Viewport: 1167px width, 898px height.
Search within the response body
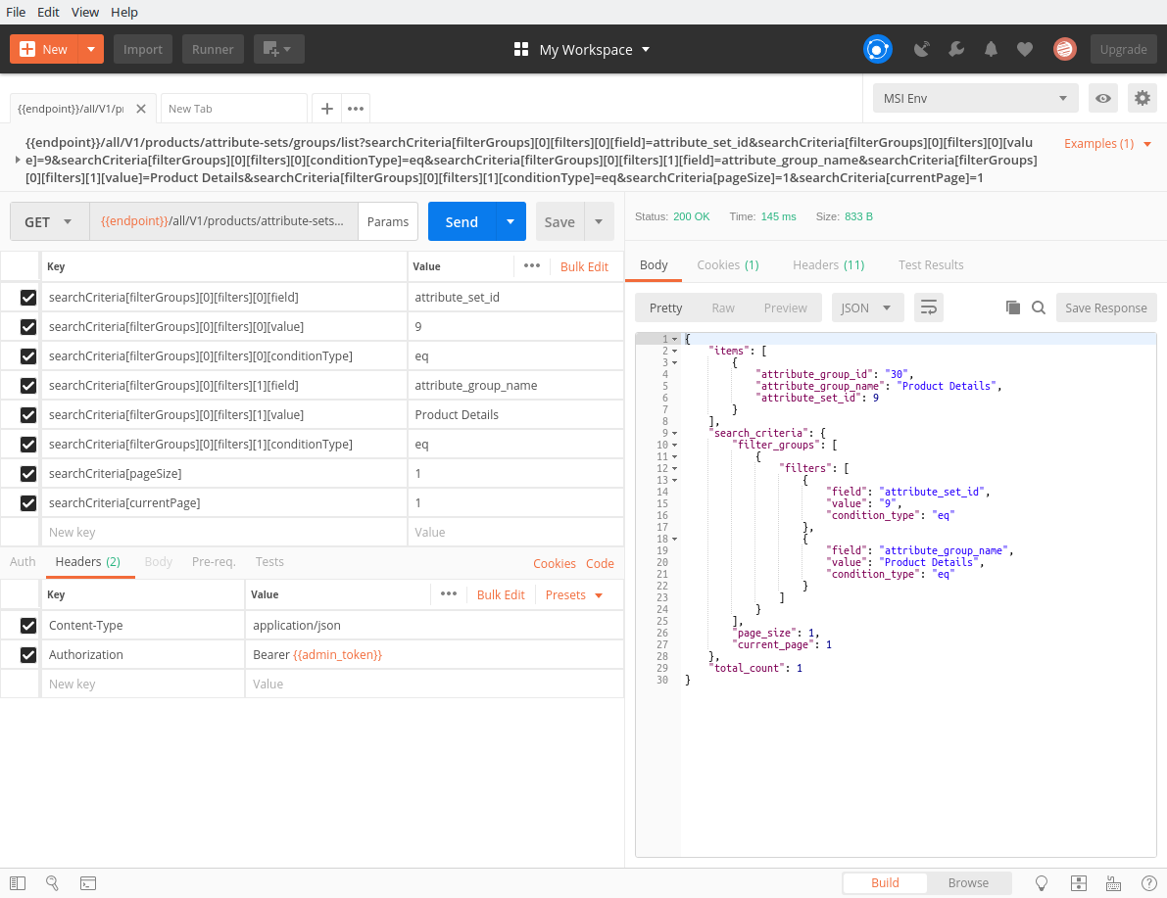[x=1039, y=307]
